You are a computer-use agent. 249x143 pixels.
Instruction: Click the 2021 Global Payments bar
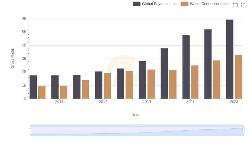click(x=186, y=67)
